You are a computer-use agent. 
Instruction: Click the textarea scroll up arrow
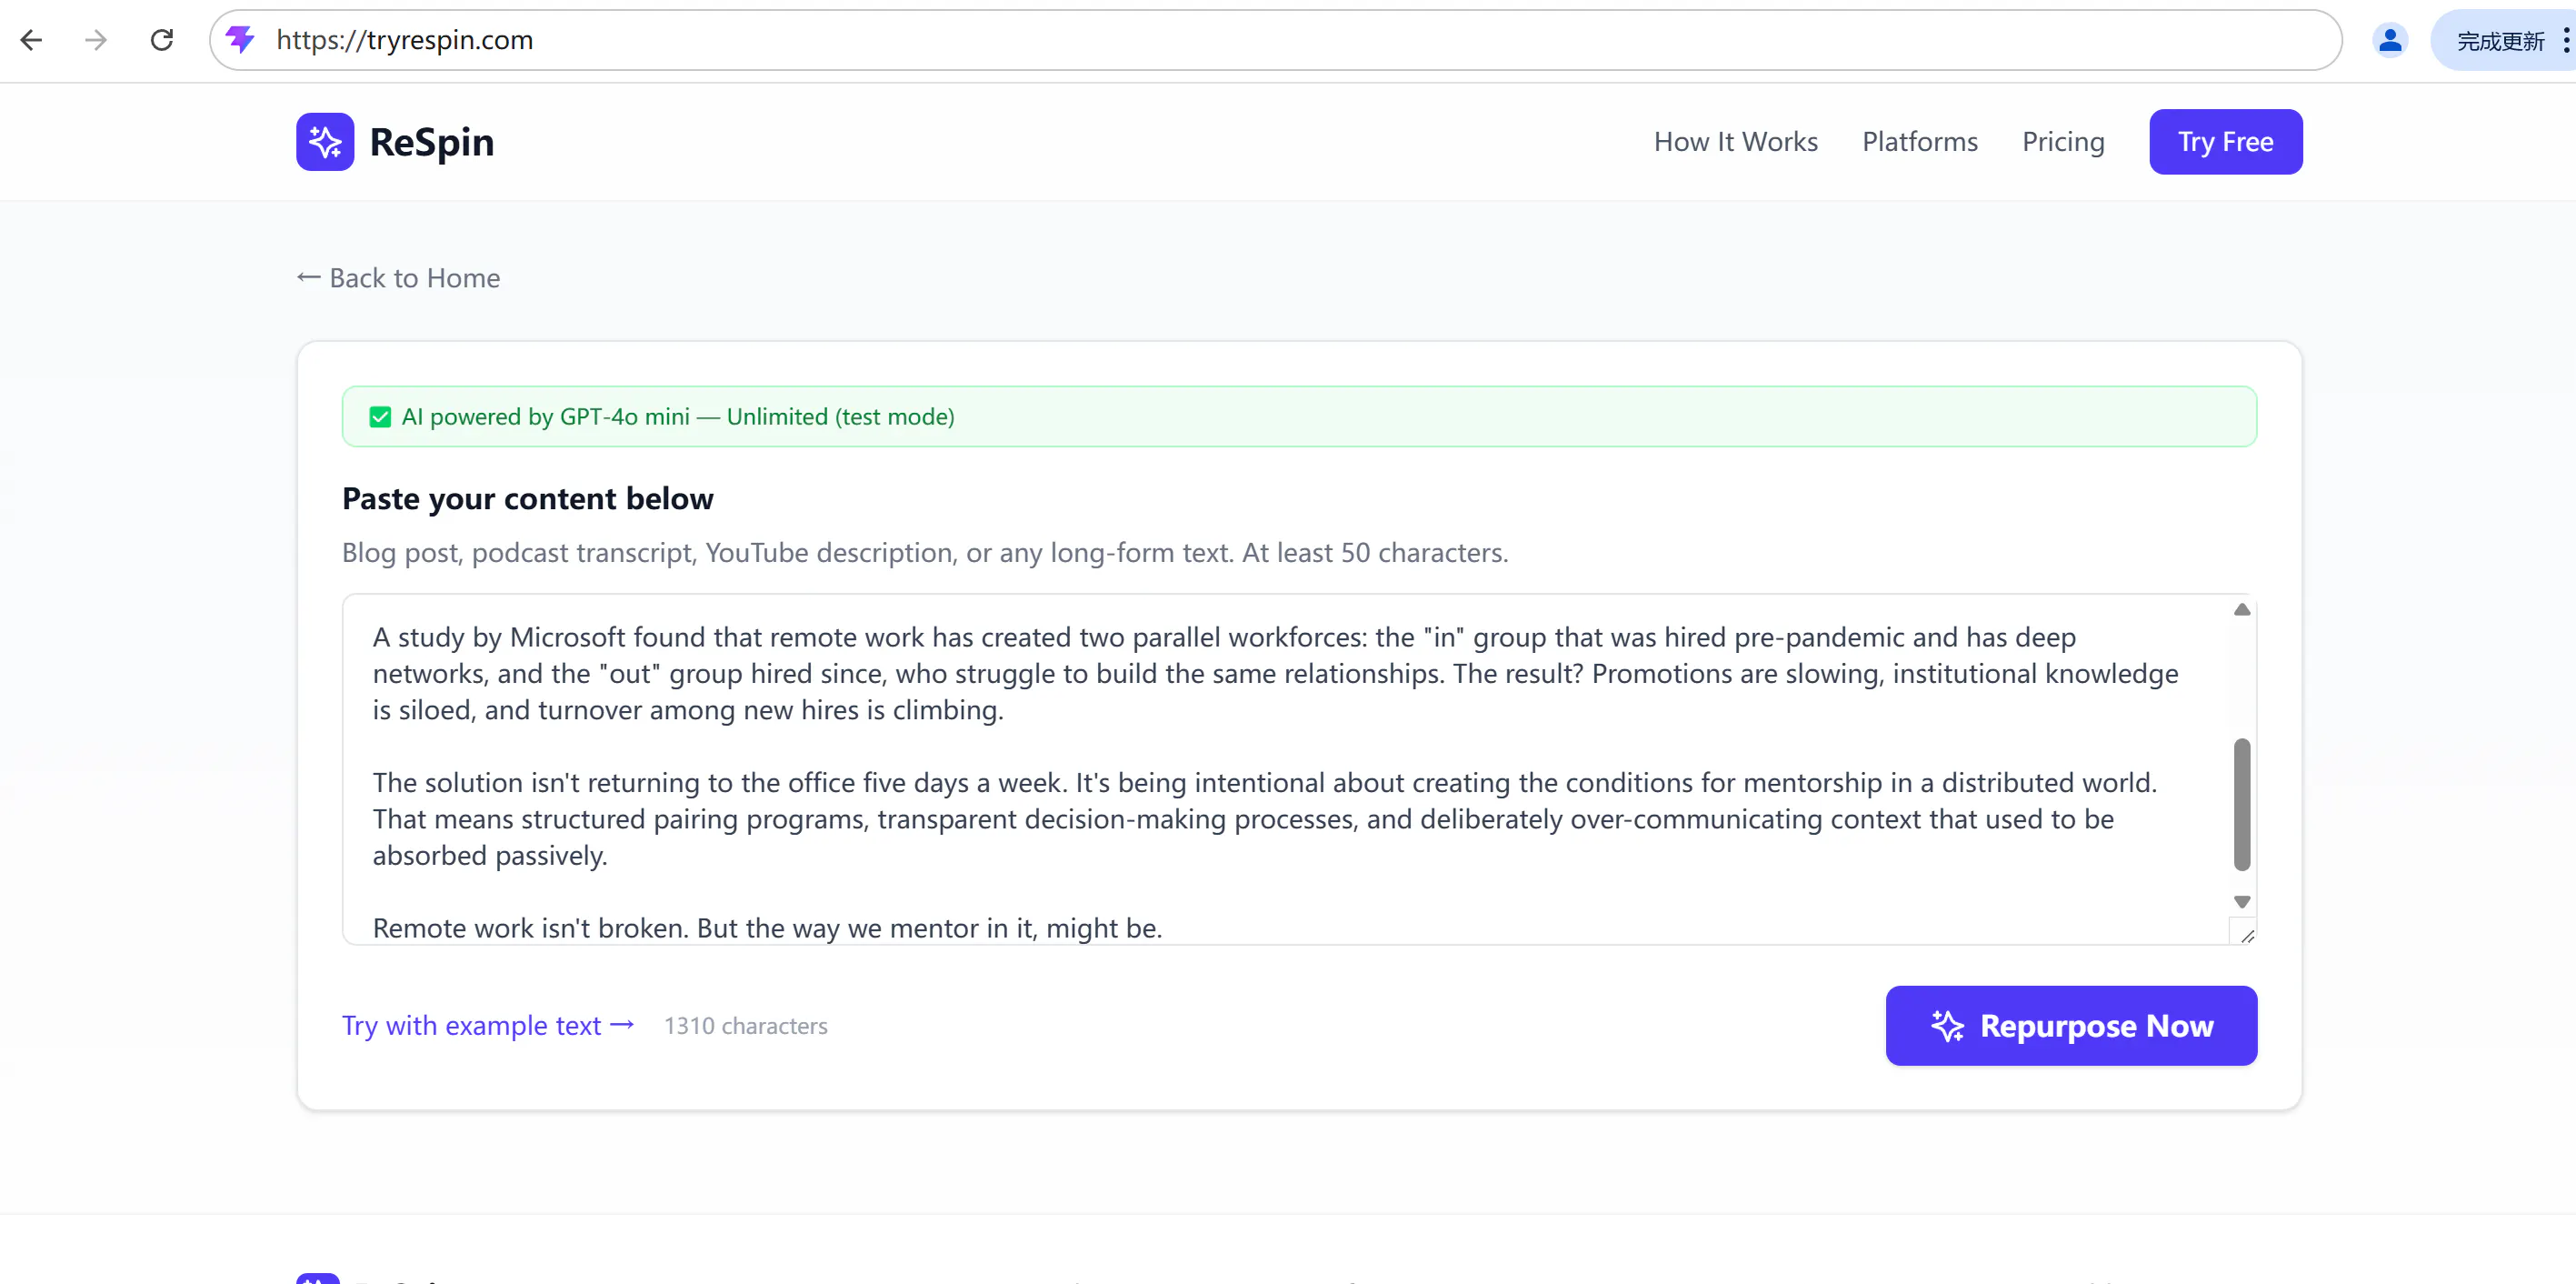click(x=2241, y=609)
